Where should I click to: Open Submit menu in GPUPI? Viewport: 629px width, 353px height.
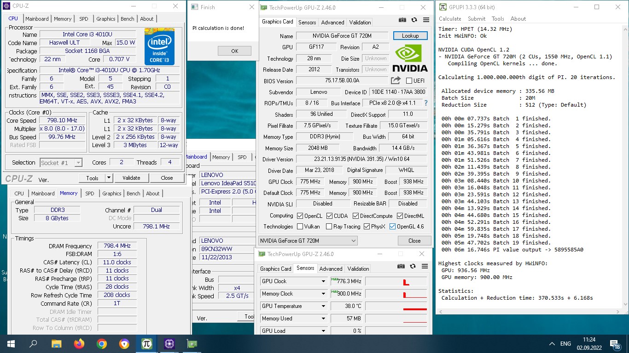click(x=477, y=19)
